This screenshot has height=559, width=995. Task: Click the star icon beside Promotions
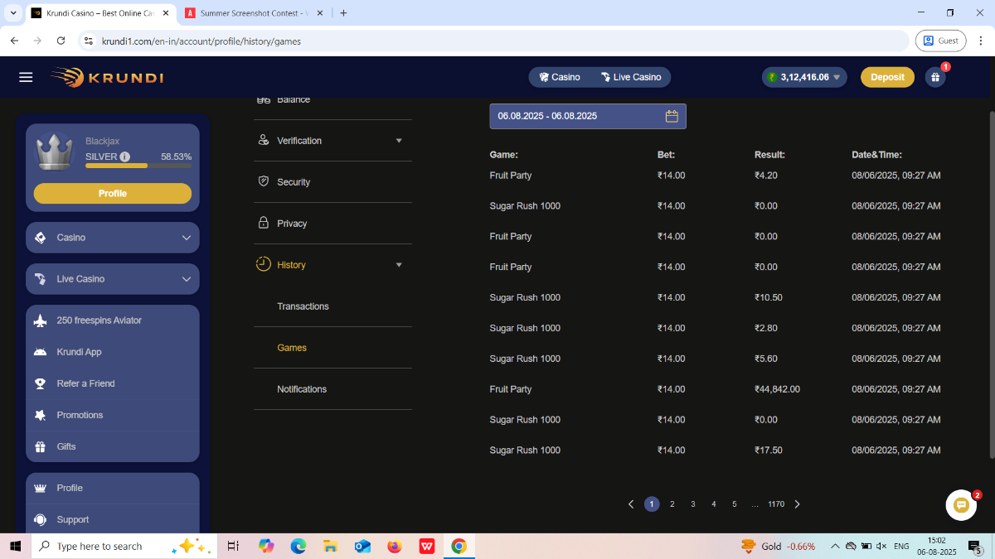[40, 415]
